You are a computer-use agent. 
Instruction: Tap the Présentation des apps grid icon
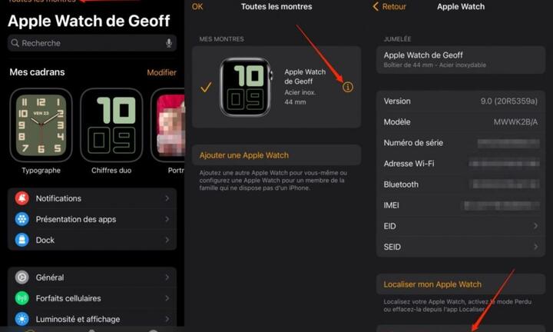pyautogui.click(x=22, y=219)
